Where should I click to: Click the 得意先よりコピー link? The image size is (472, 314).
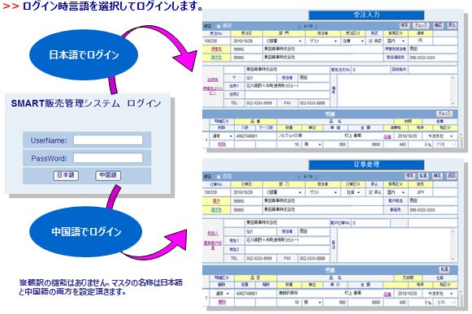pyautogui.click(x=213, y=91)
